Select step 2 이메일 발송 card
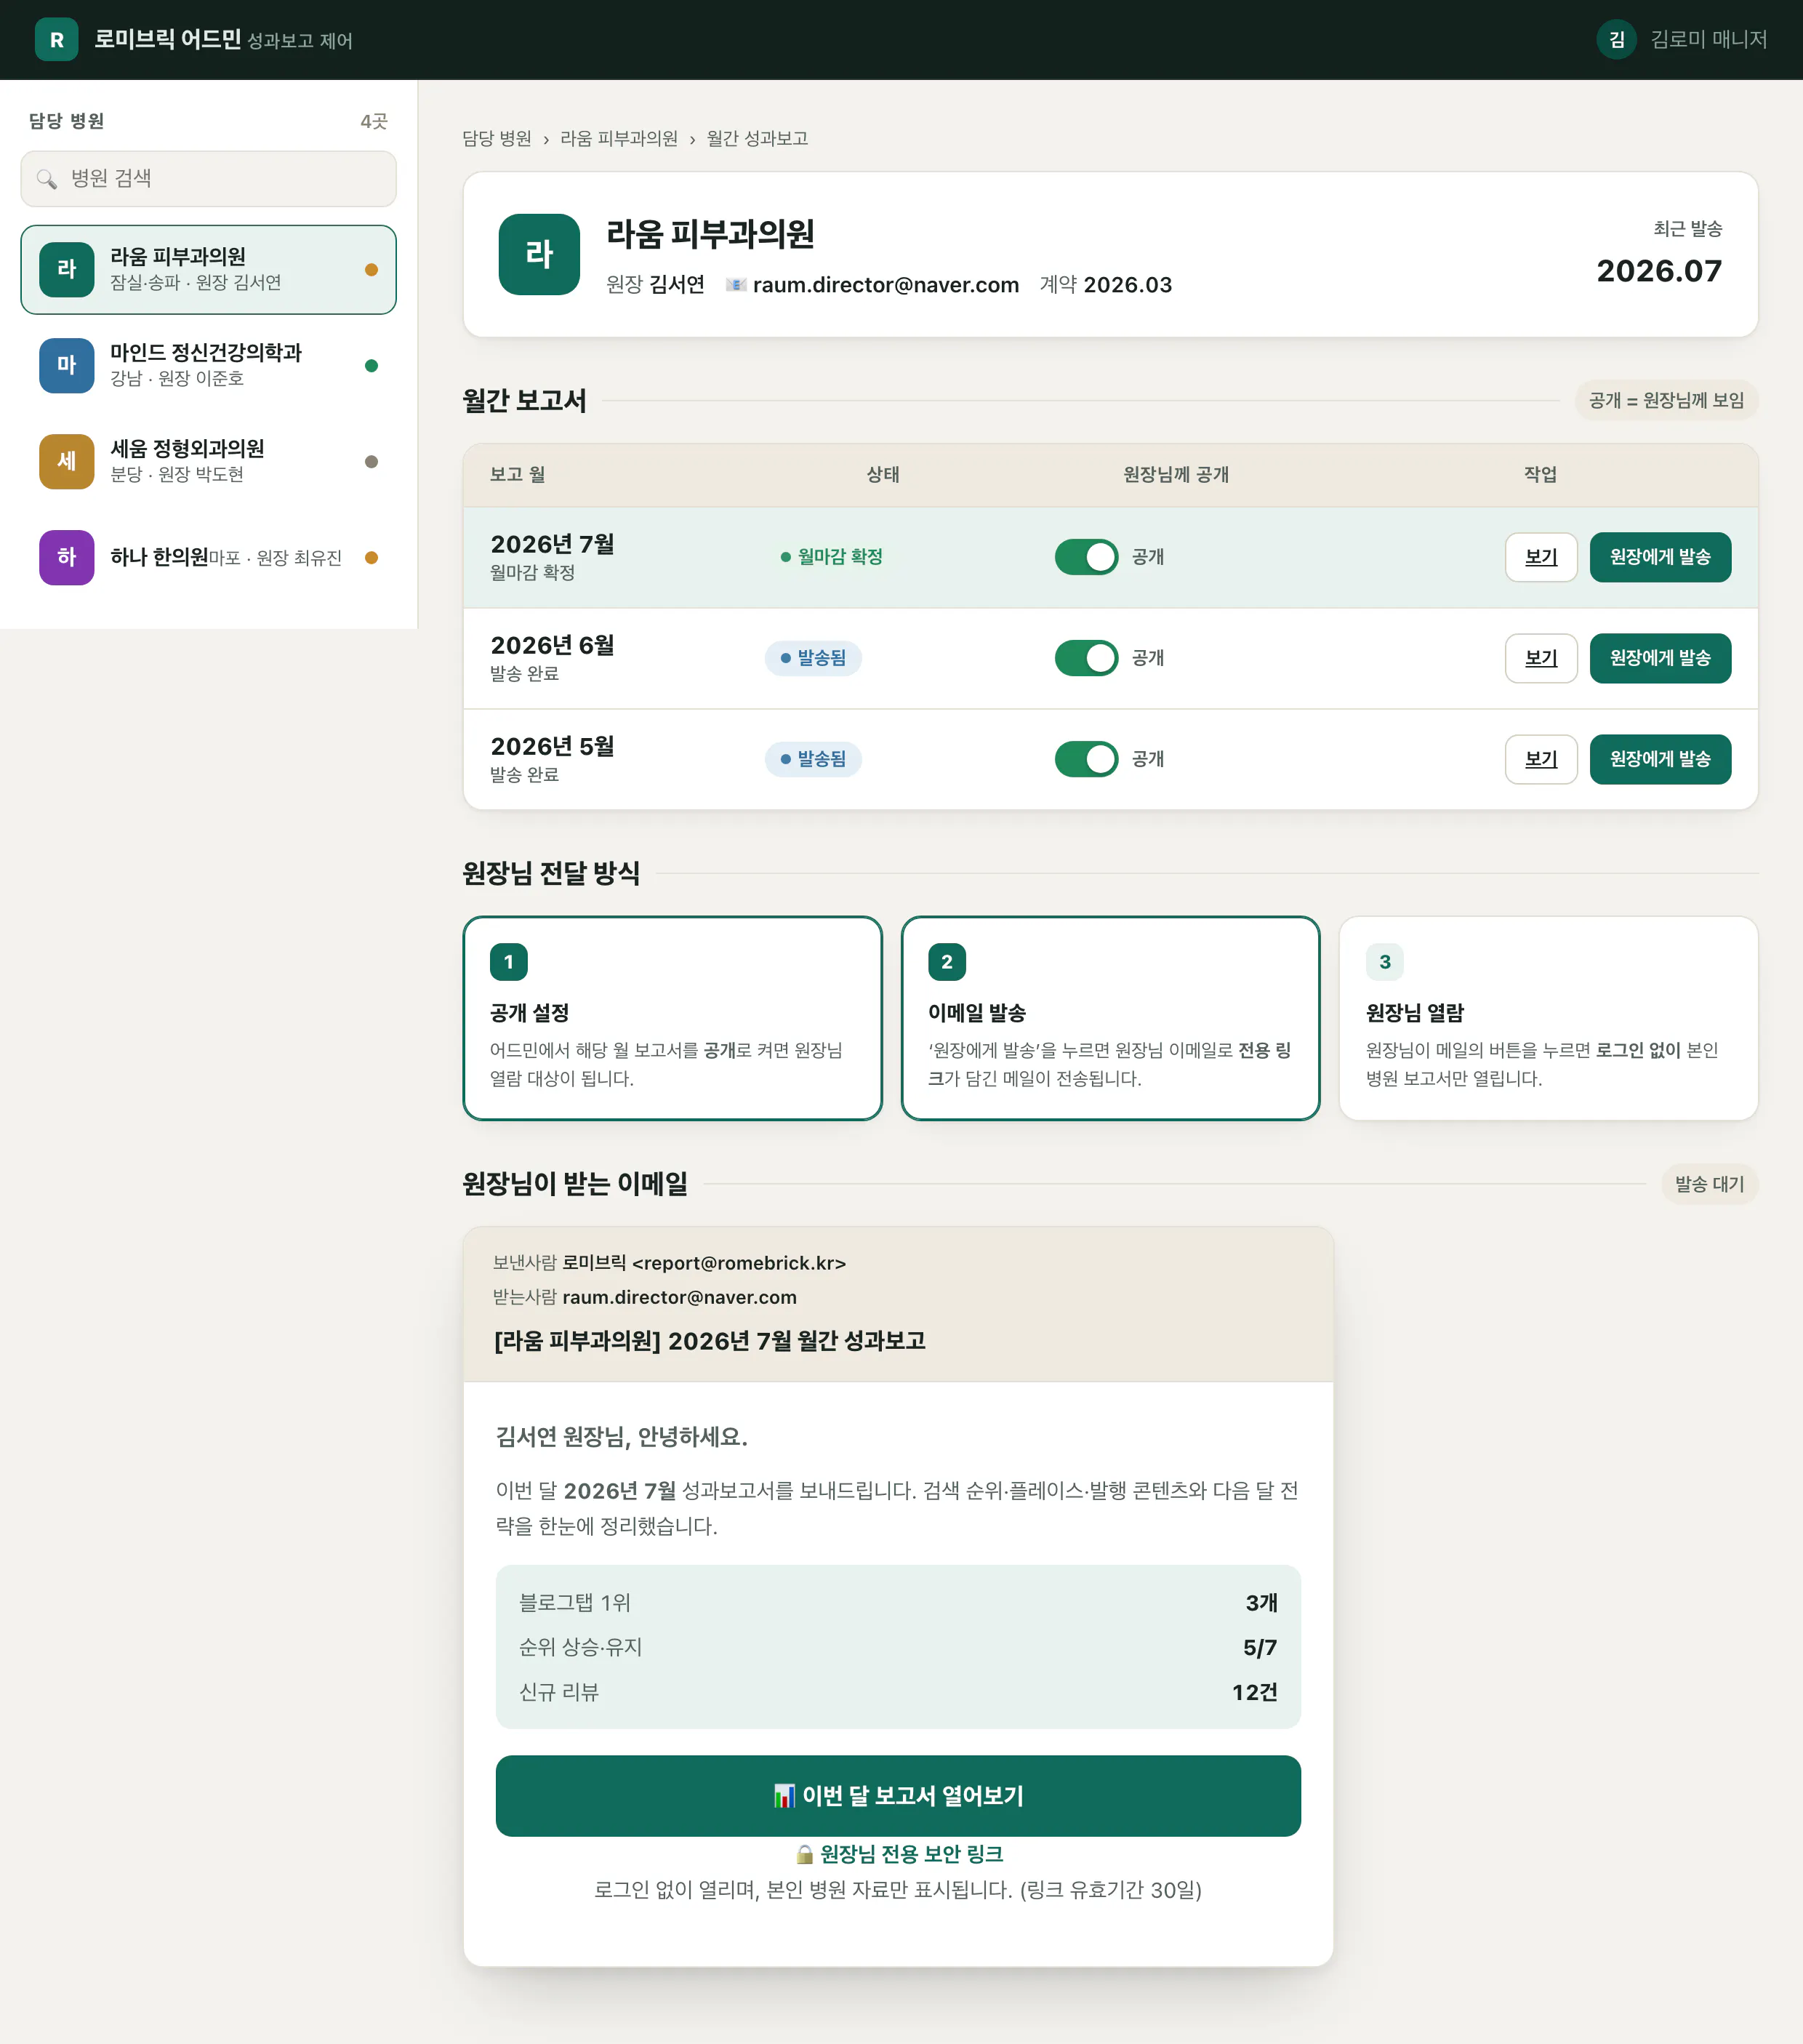1803x2044 pixels. (x=1110, y=1018)
